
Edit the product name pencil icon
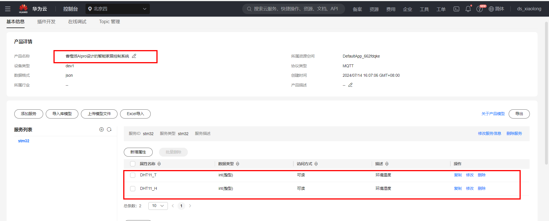click(x=134, y=56)
